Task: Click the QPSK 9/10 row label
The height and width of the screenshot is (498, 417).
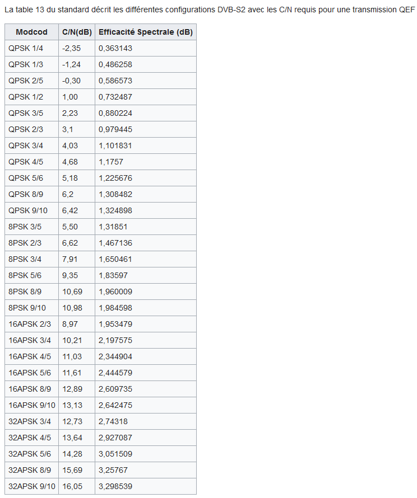Action: (x=28, y=210)
